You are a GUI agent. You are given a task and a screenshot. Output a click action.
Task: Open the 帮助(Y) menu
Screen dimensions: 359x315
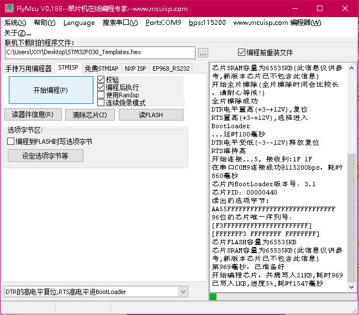point(45,23)
